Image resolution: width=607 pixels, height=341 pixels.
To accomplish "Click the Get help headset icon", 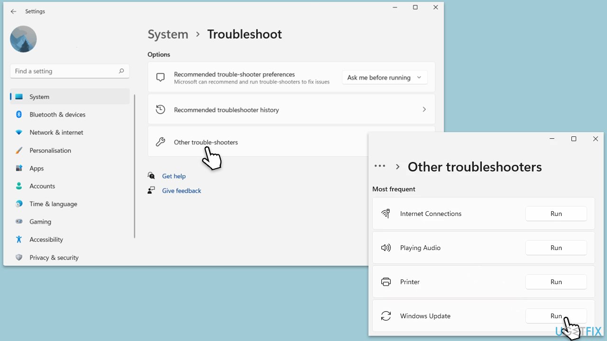I will 151,176.
